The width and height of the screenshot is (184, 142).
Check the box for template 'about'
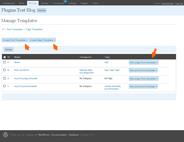pos(4,62)
